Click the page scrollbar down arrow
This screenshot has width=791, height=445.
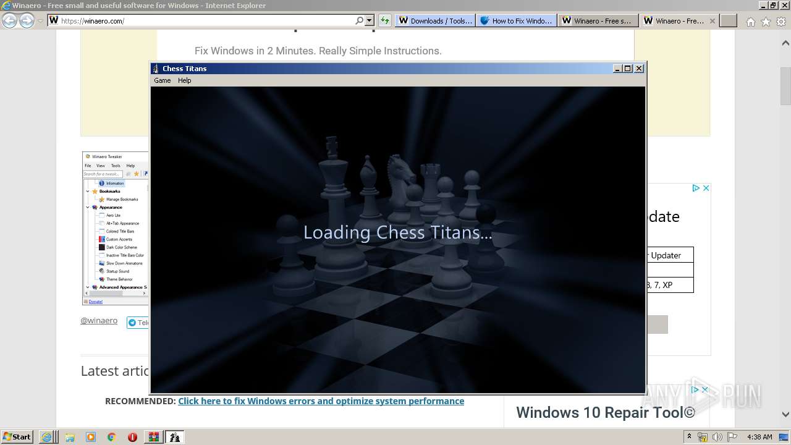tap(785, 414)
